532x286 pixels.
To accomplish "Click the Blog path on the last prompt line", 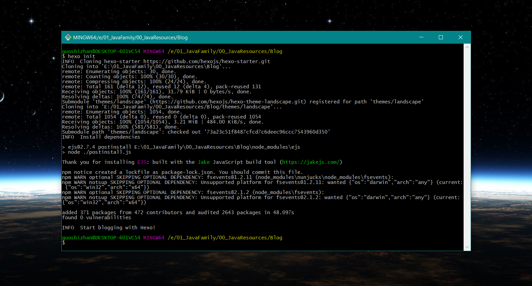I will tap(225, 238).
